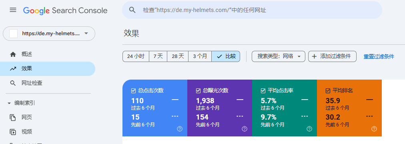Click the 概述 home icon
This screenshot has height=144, width=405.
13,54
